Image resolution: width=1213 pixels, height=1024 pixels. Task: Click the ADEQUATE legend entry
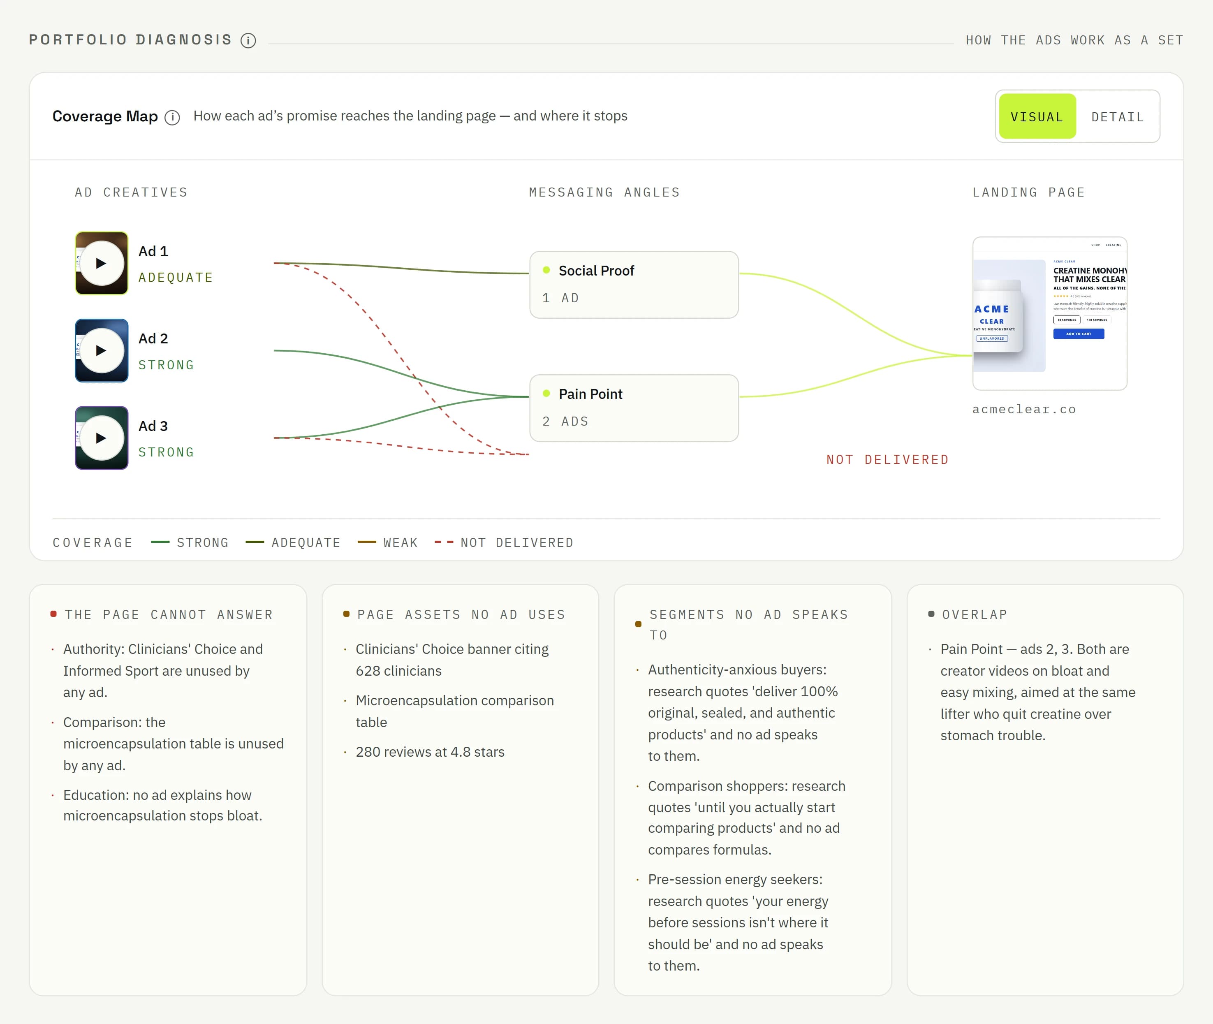point(293,543)
